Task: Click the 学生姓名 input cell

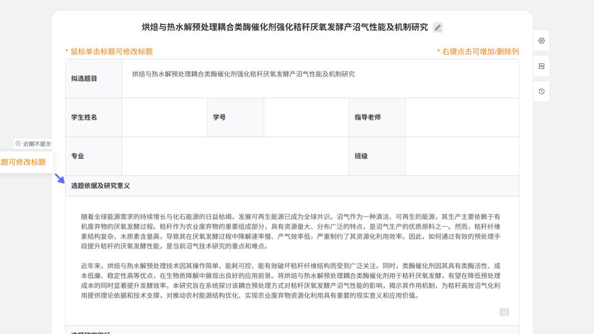Action: tap(165, 117)
